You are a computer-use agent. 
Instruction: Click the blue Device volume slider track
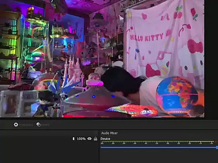158,148
